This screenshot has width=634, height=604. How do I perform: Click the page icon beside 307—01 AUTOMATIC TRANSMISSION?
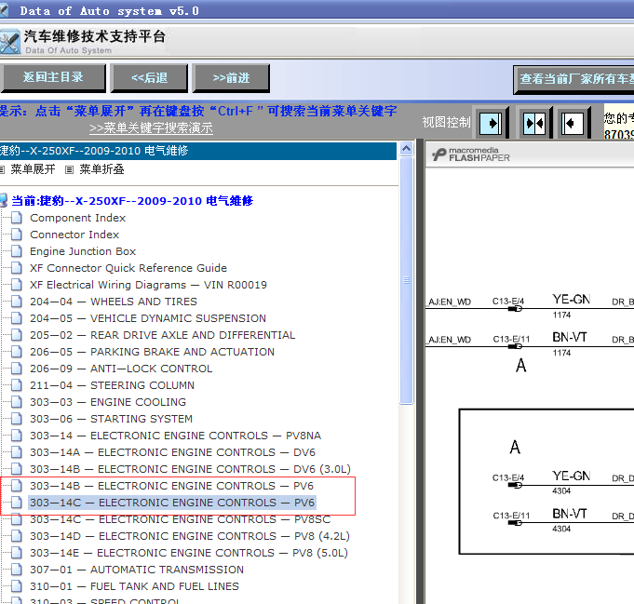tap(17, 570)
